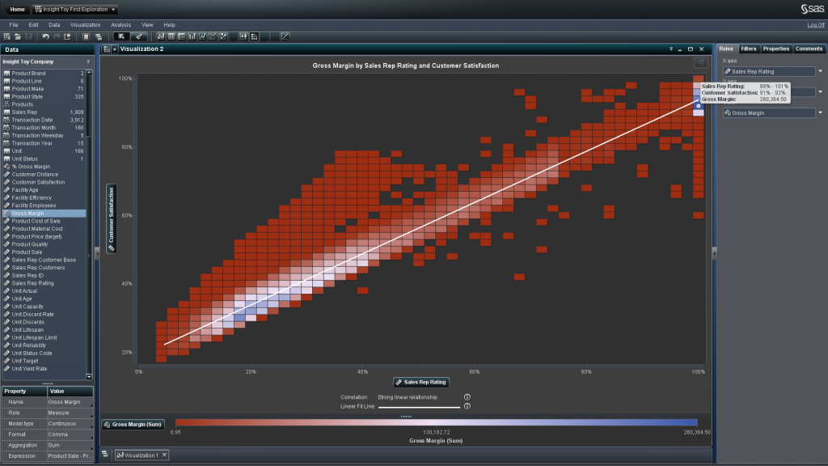Enable the data brush mode button

[x=138, y=36]
